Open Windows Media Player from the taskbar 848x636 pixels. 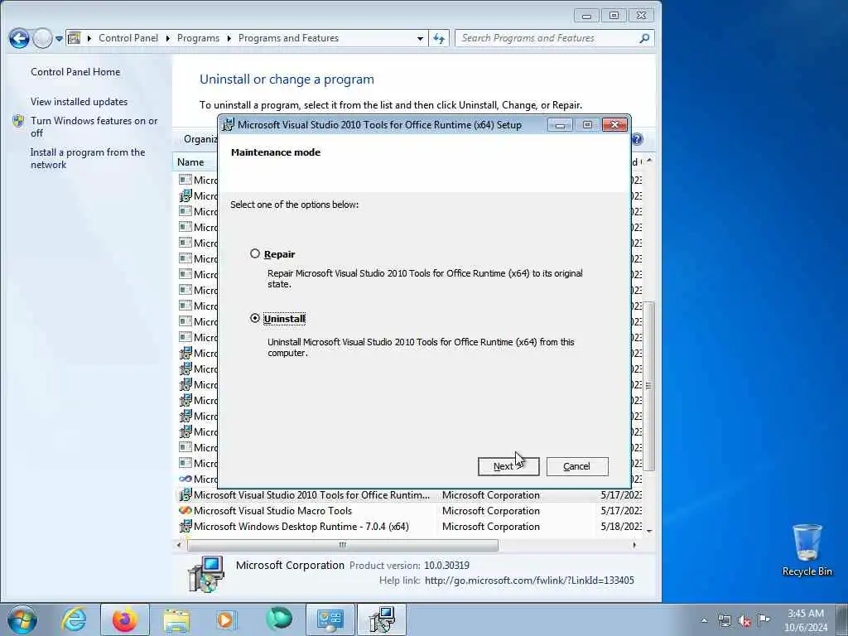[x=227, y=619]
